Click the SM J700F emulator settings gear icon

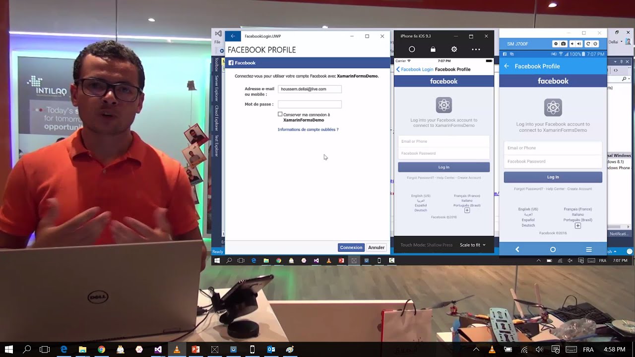[x=556, y=44]
